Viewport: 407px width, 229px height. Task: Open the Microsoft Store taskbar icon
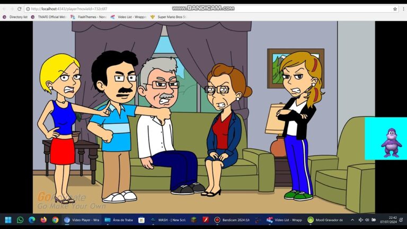point(141,220)
